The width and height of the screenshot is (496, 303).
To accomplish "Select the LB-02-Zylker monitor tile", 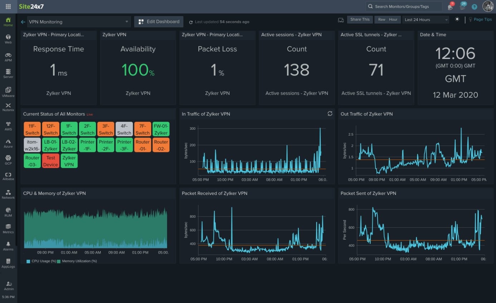I will pyautogui.click(x=69, y=145).
